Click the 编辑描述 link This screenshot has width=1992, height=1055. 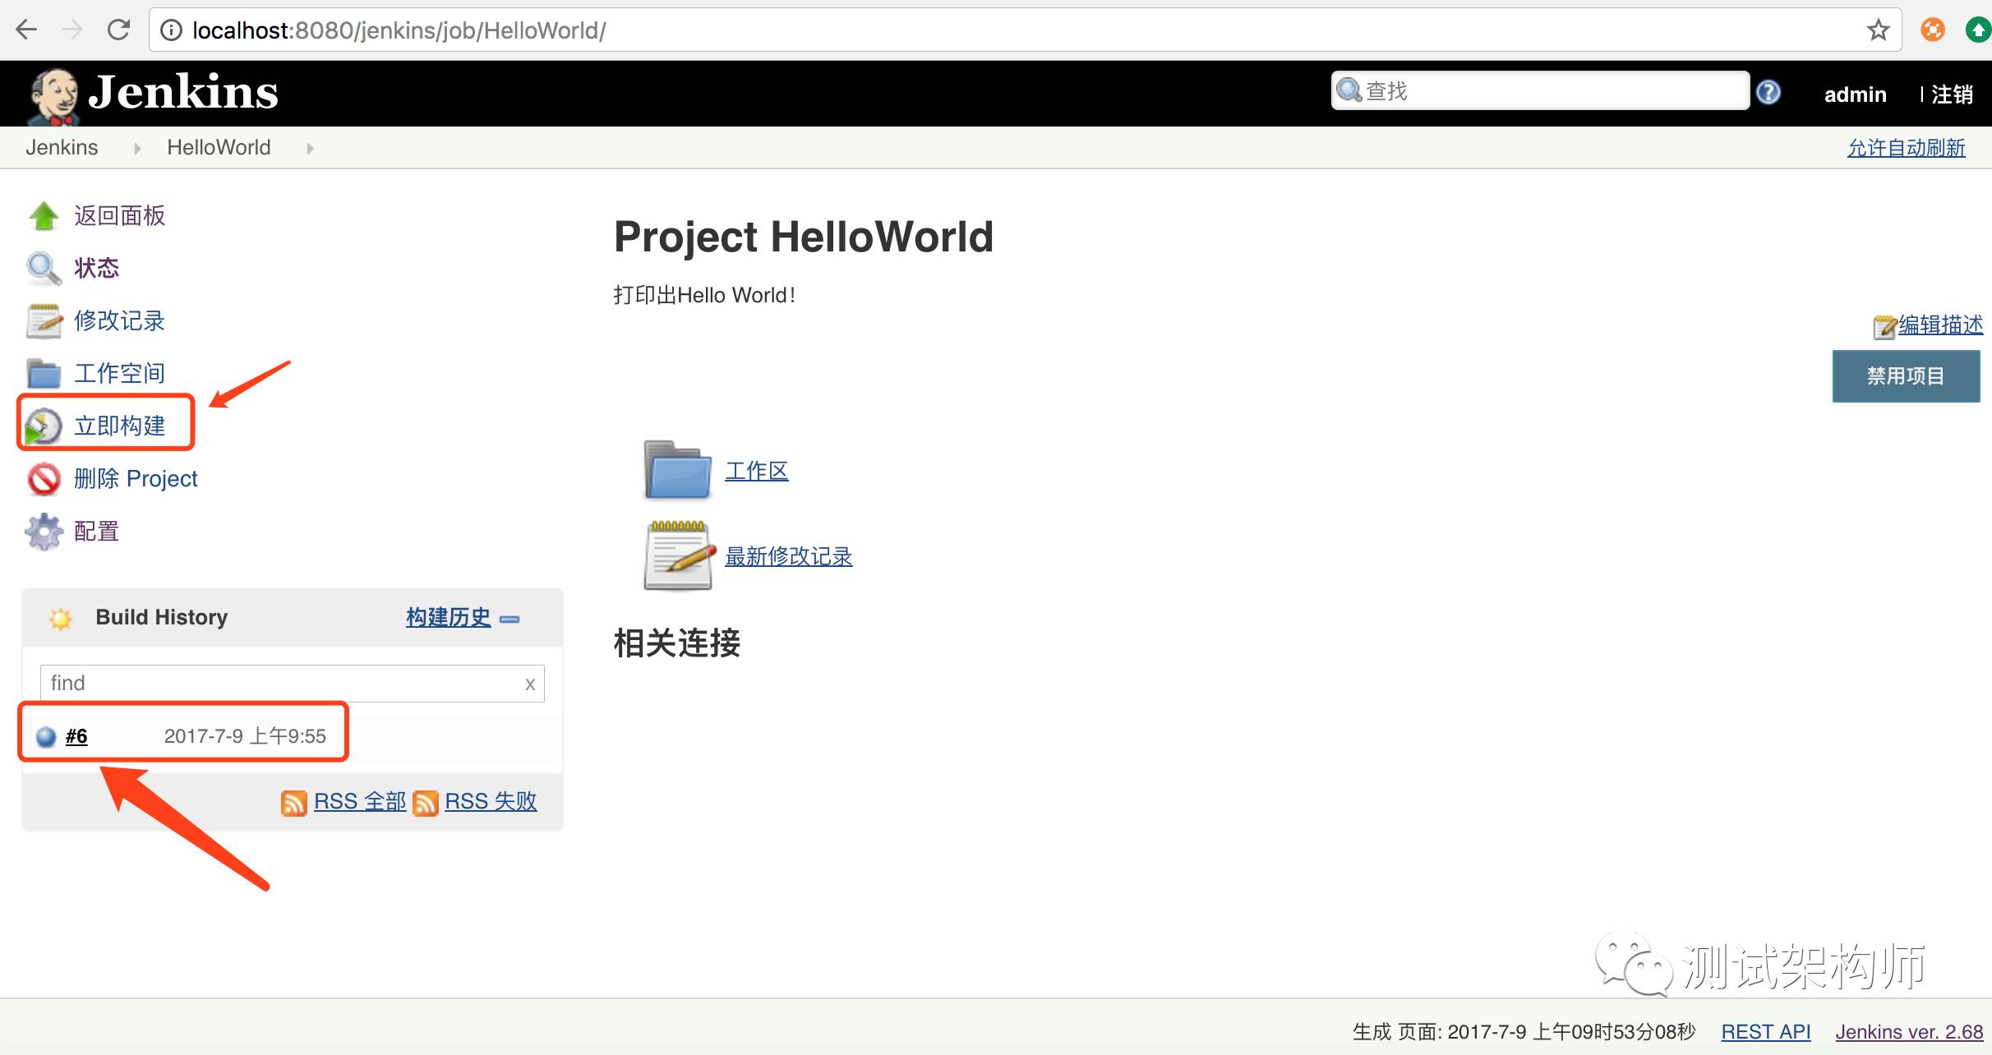(x=1940, y=325)
